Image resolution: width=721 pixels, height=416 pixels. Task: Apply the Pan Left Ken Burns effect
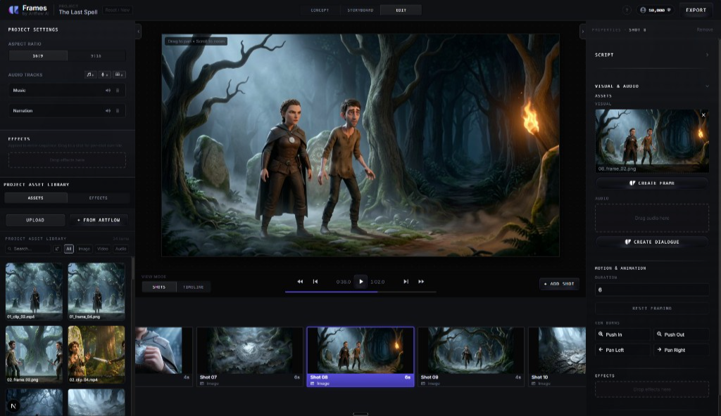[x=623, y=350]
